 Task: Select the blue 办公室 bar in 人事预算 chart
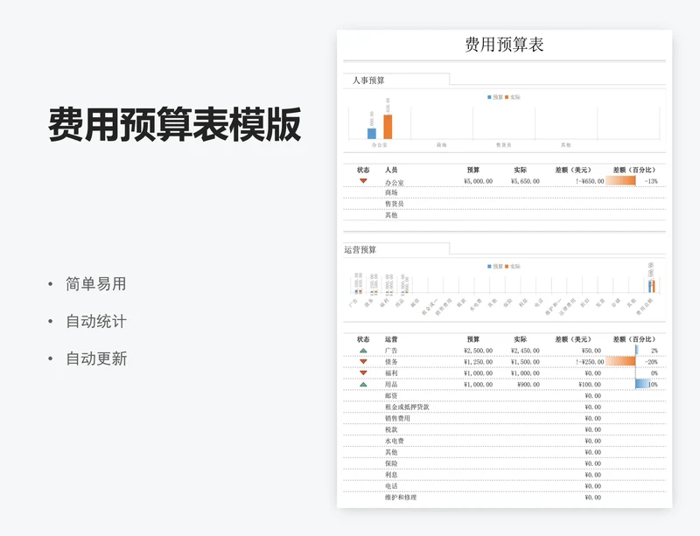[371, 134]
